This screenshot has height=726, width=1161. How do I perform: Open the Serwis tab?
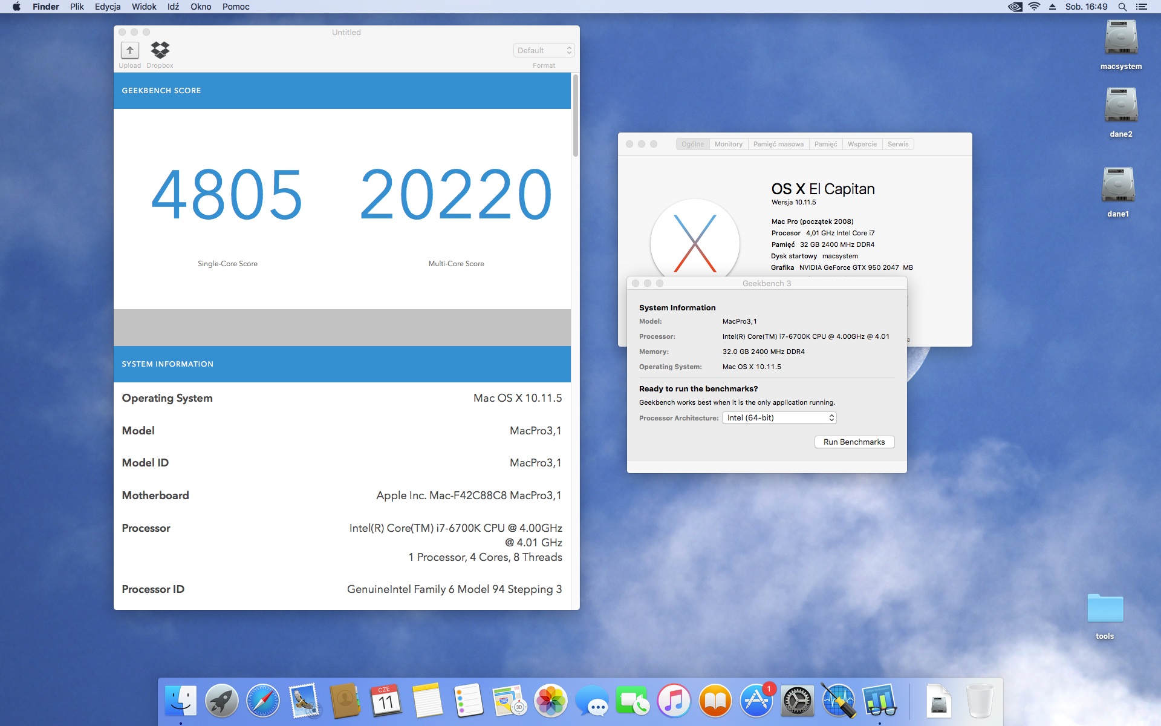click(x=897, y=144)
